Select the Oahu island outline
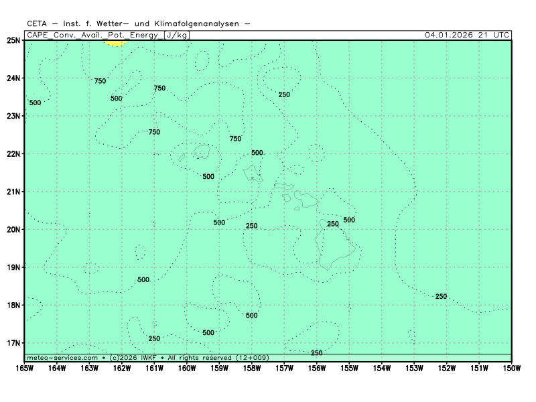536x402 pixels. coord(253,174)
